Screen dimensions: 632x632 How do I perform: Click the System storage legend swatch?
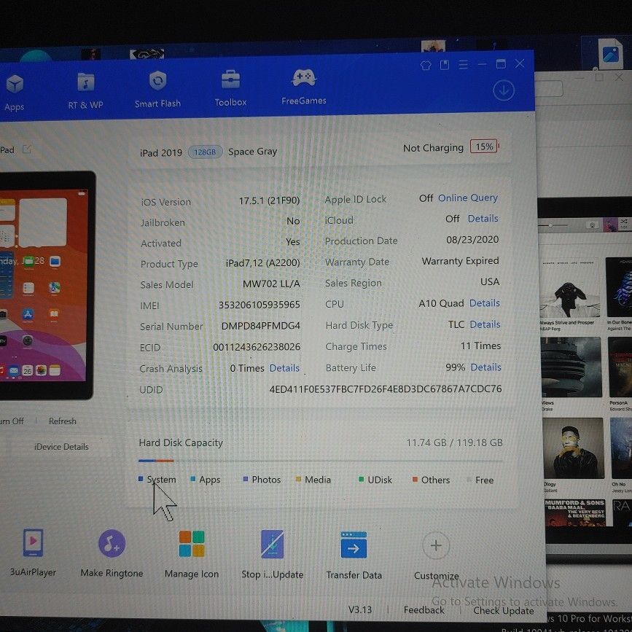pos(141,479)
